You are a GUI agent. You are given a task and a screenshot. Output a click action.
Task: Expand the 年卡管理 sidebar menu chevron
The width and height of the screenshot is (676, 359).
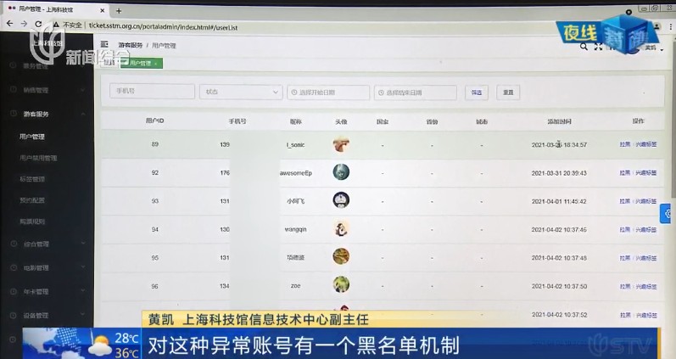coord(83,291)
